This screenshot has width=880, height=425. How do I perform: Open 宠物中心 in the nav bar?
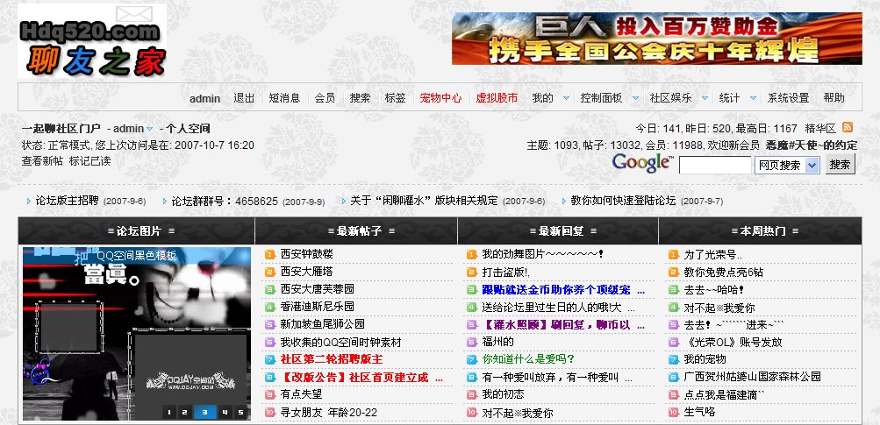440,98
